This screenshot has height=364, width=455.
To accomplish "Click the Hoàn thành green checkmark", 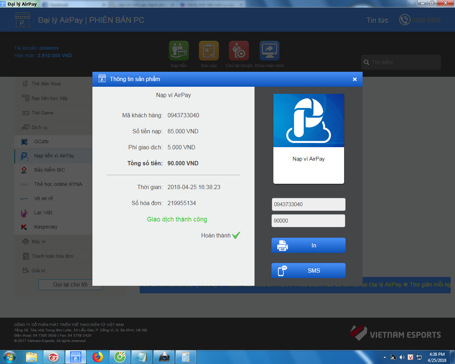I will pyautogui.click(x=236, y=235).
